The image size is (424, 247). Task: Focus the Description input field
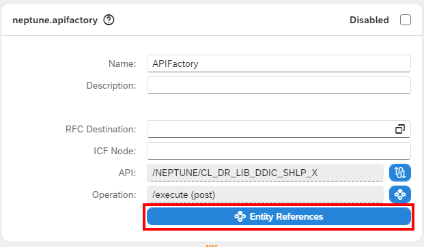(x=279, y=86)
